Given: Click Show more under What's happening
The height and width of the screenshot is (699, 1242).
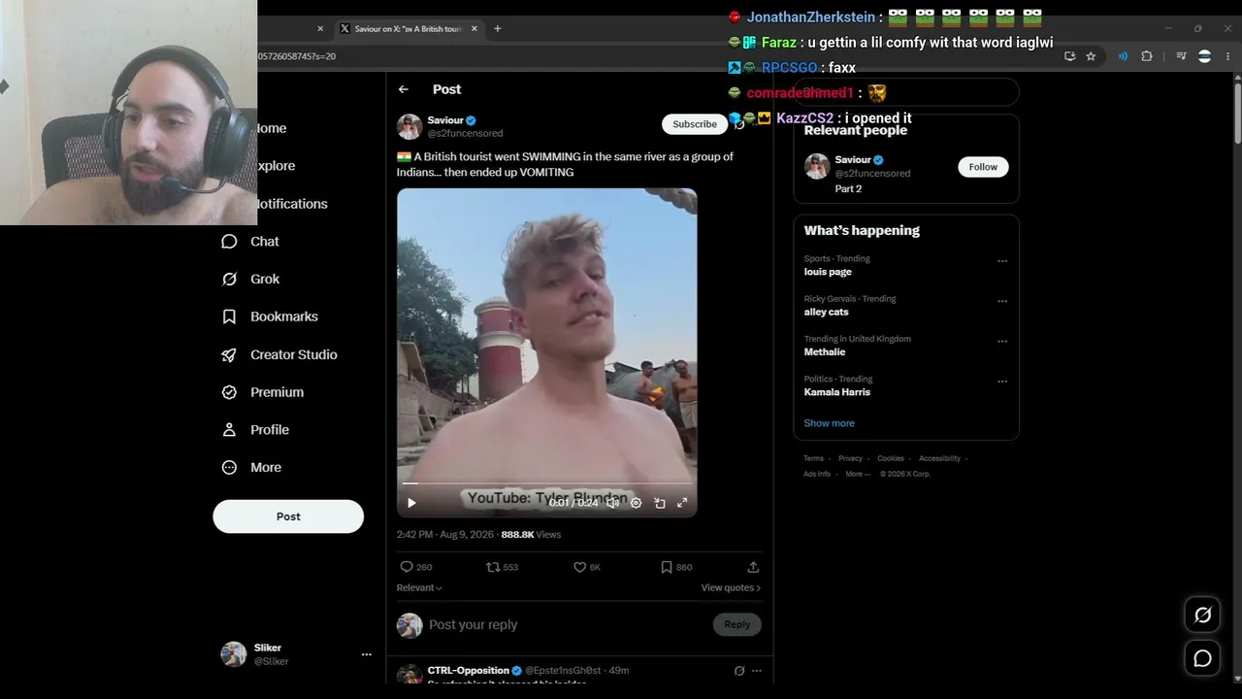Looking at the screenshot, I should click(830, 423).
